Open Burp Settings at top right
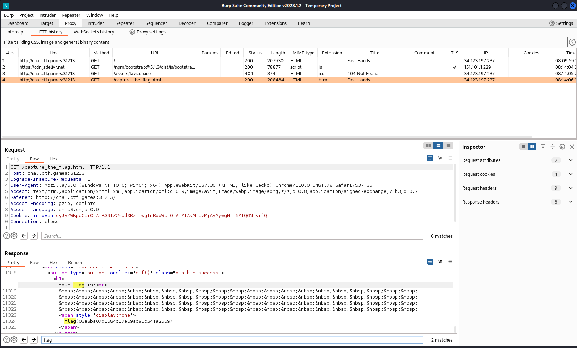Screen dimensions: 577x348 (561, 23)
